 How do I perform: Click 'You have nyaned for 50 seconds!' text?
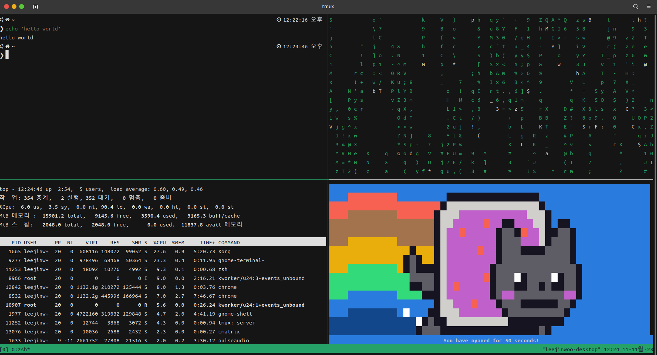tap(491, 341)
